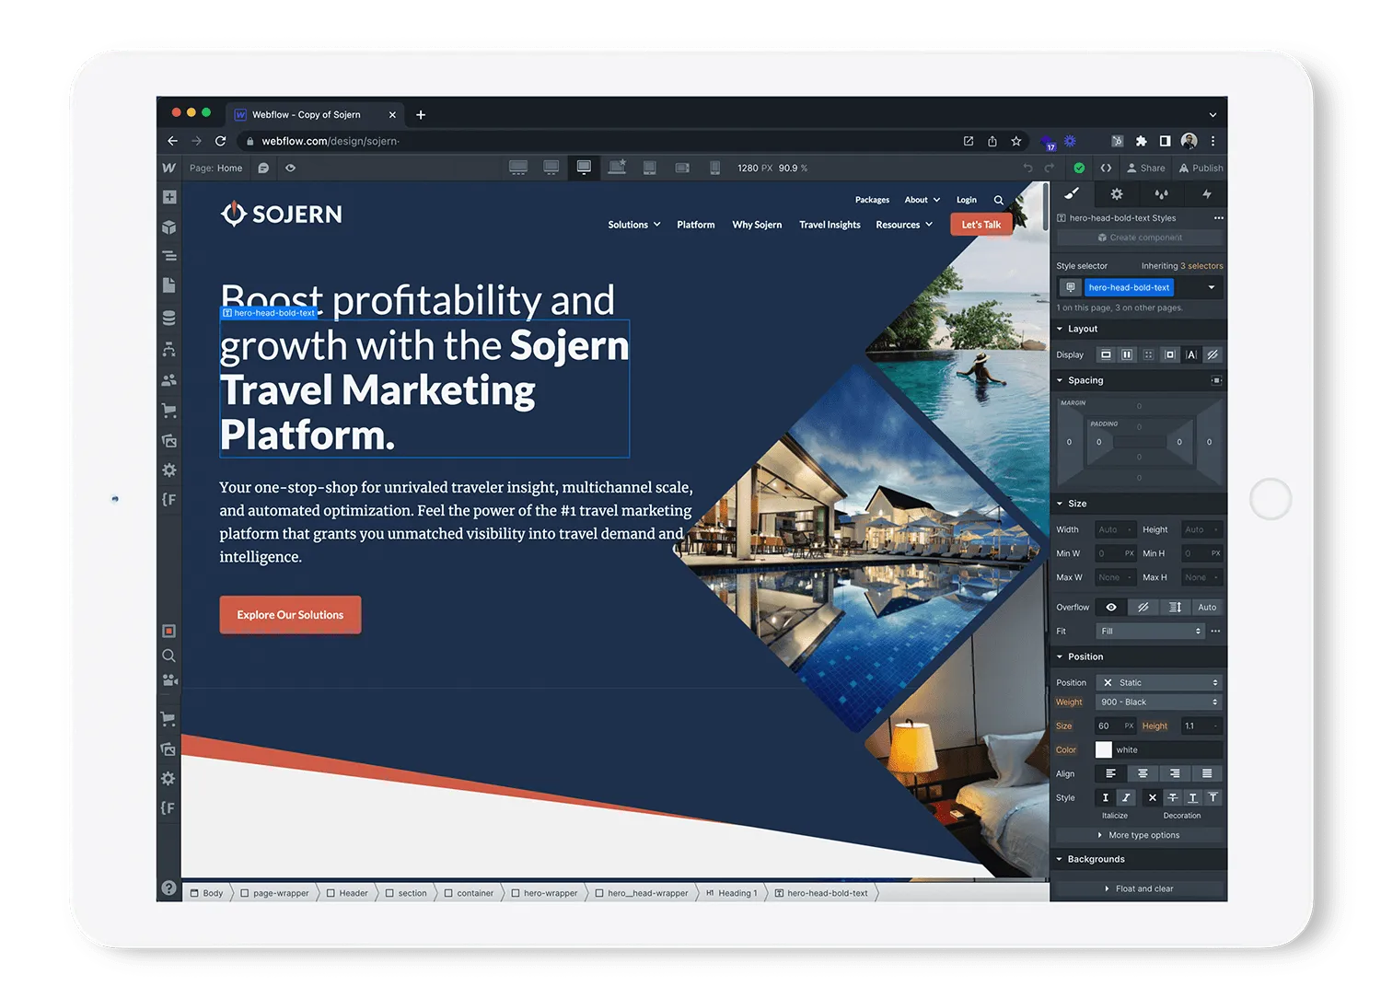Open the Logic flows panel
This screenshot has width=1381, height=998.
[169, 349]
